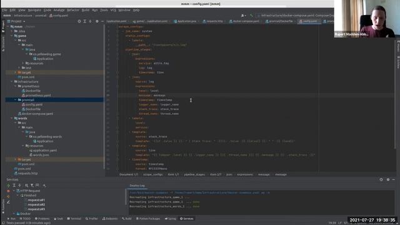Click the add service plus icon
400x225 pixels.
click(x=44, y=186)
